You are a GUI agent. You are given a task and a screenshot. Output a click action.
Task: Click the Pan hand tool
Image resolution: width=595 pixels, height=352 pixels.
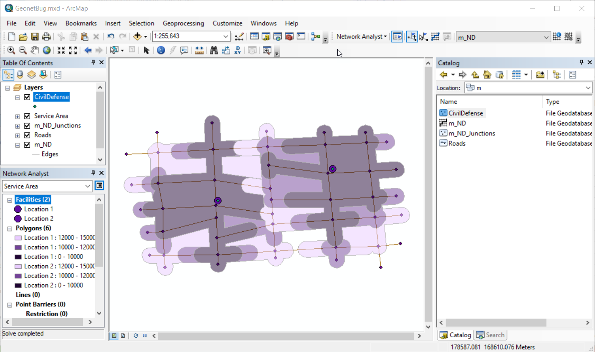tap(34, 50)
